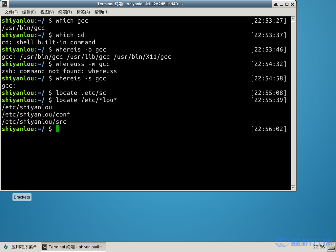Click the /etc/shiyanlou/conf output line
The image size is (336, 252).
[x=36, y=115]
